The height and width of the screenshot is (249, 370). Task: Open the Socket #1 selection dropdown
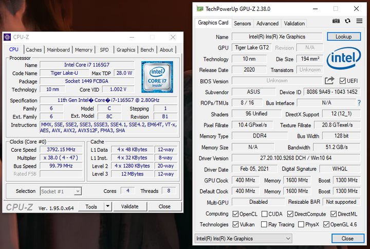(x=61, y=191)
